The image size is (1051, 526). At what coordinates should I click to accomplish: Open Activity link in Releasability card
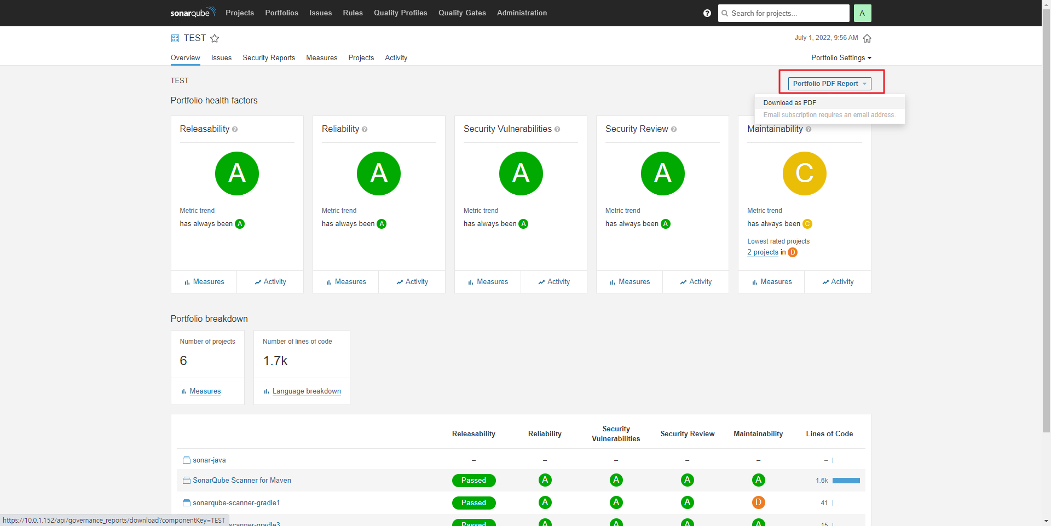click(275, 282)
